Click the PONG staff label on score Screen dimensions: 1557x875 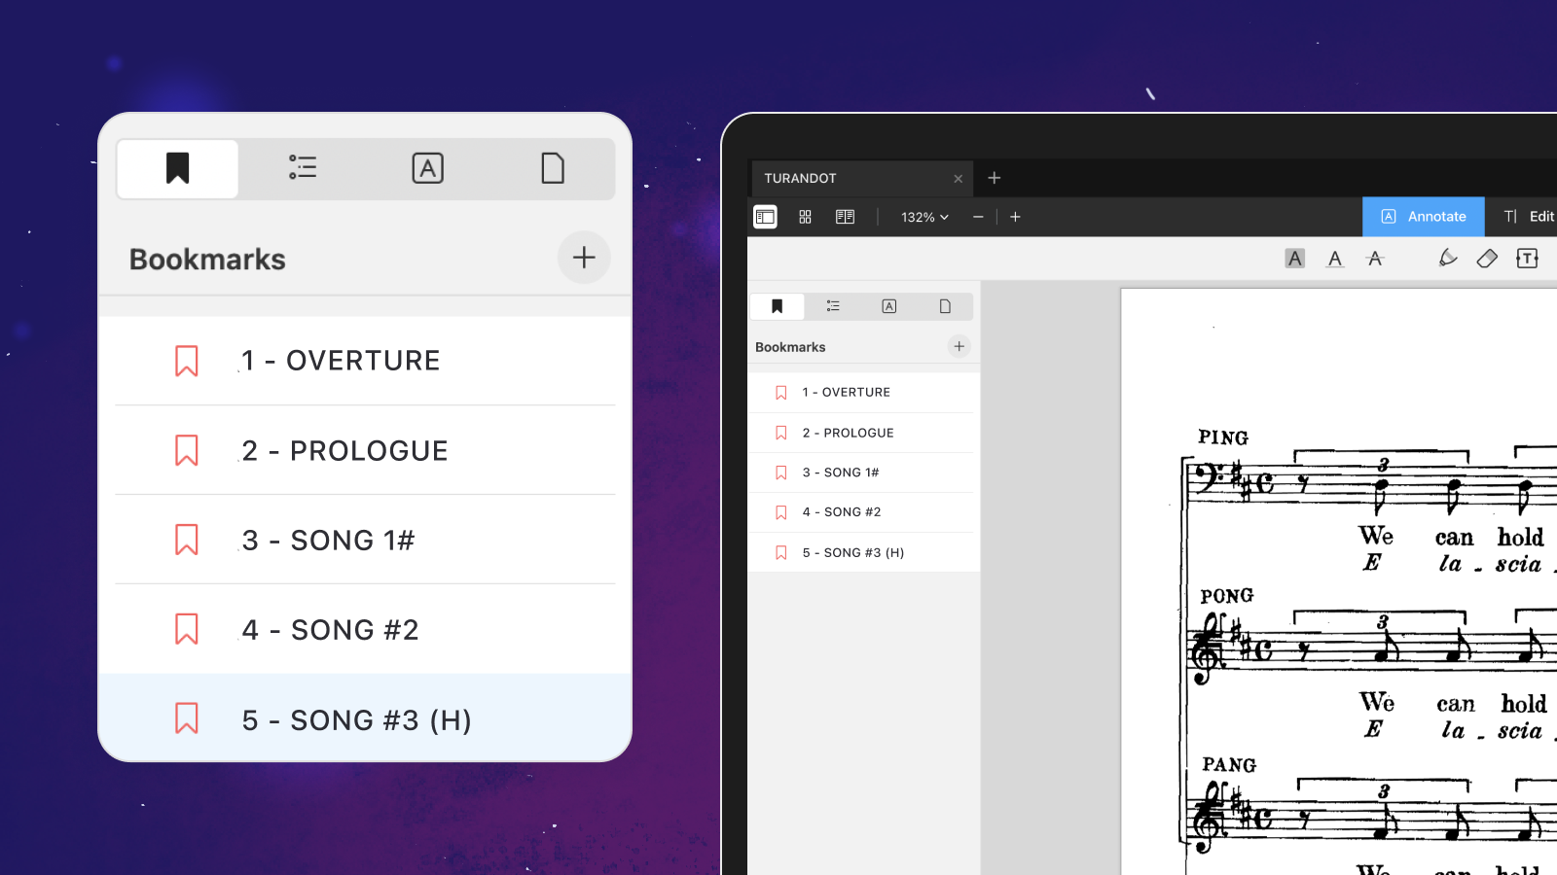point(1226,595)
